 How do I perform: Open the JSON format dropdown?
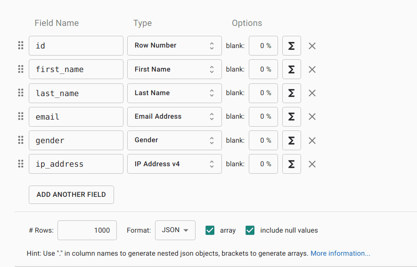point(175,230)
